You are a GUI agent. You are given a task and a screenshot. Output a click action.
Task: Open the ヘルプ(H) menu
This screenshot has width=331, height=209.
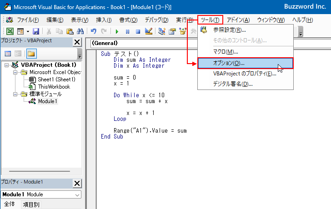(x=302, y=20)
